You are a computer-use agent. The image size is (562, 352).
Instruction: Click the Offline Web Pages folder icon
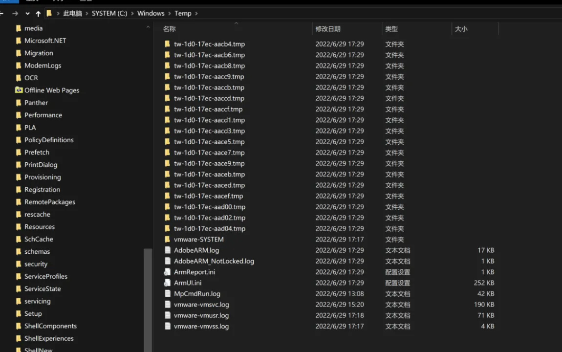(x=19, y=90)
